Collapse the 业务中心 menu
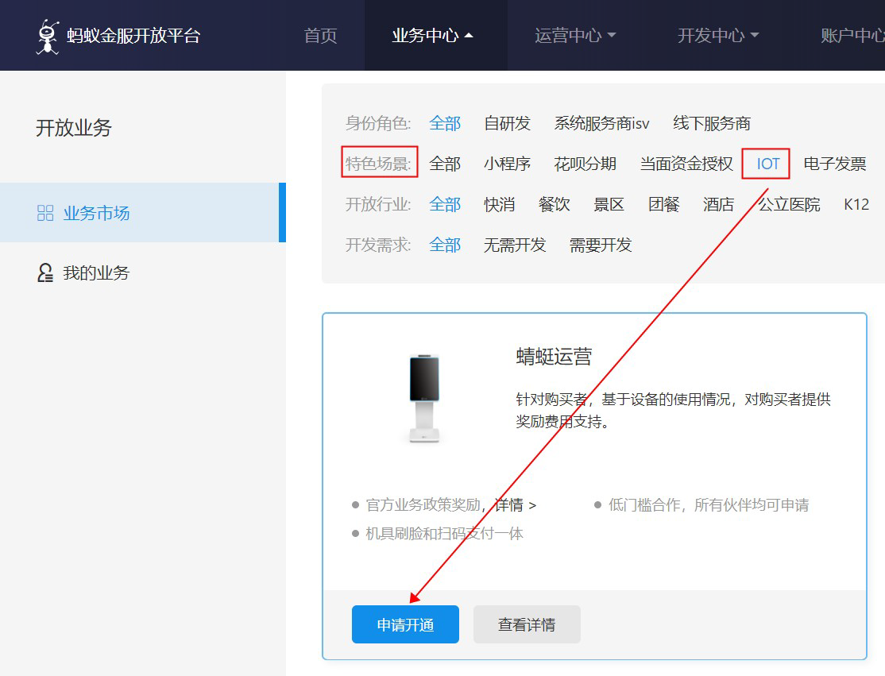Viewport: 885px width, 676px height. point(432,36)
